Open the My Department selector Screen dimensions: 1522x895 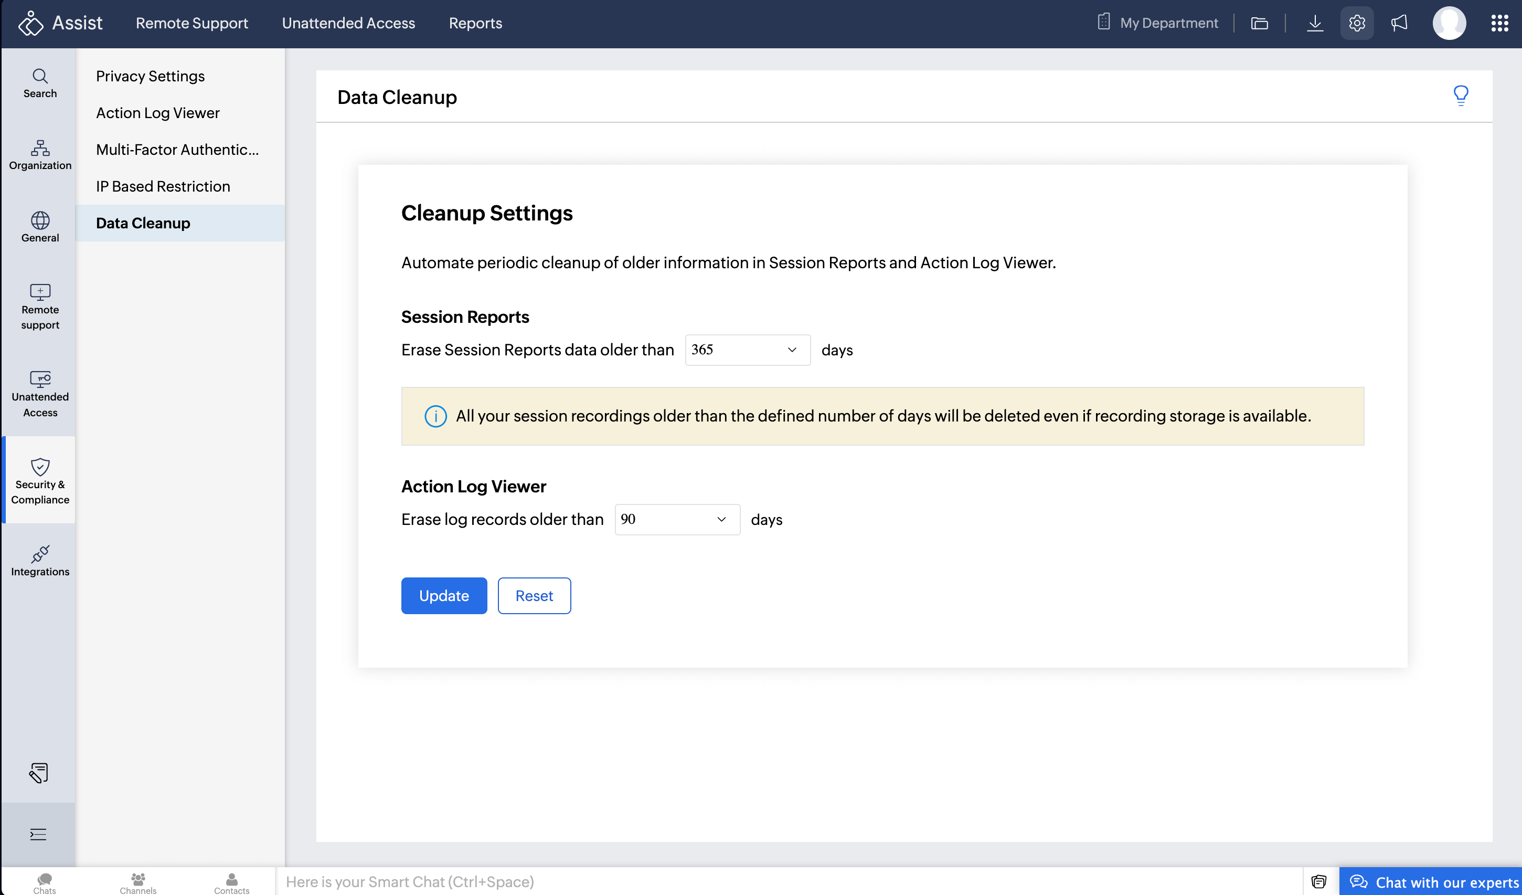coord(1158,23)
